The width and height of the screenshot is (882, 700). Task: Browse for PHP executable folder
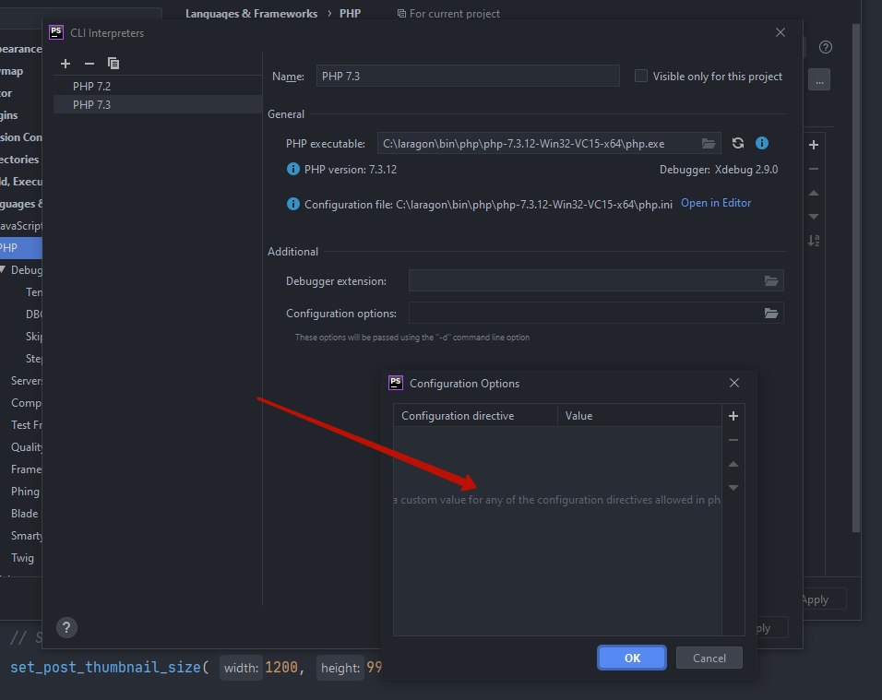click(x=709, y=143)
